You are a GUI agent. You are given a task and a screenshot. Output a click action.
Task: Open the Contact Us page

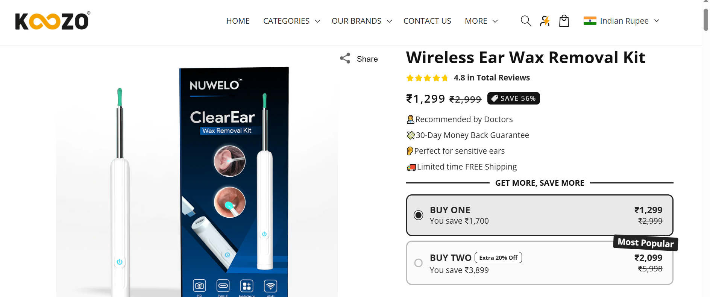click(x=427, y=21)
